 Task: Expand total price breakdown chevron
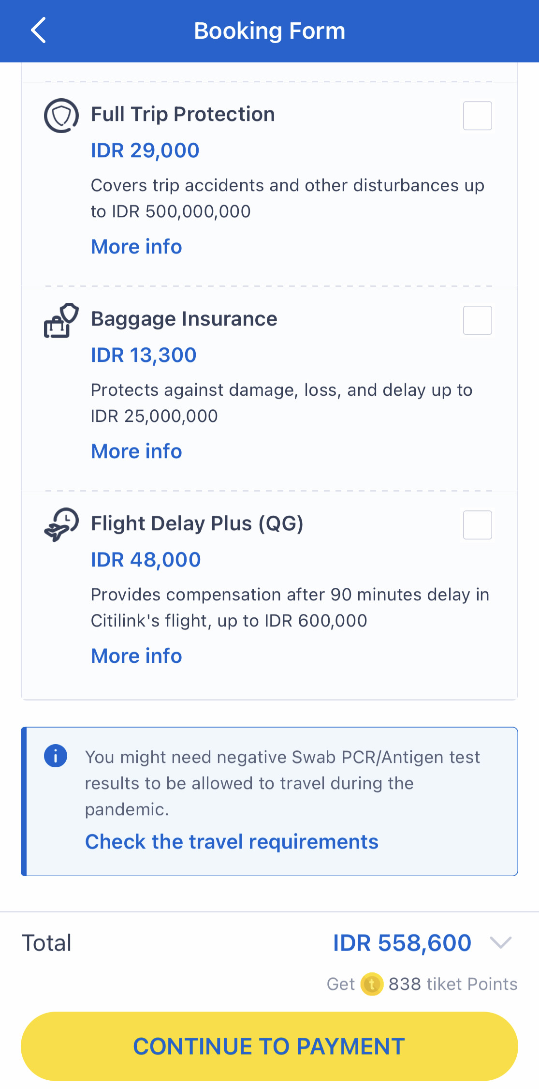tap(500, 942)
